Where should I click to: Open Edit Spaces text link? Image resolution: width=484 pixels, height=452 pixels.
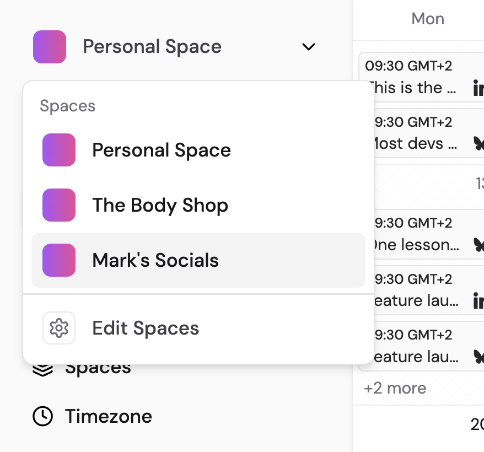[x=146, y=328]
